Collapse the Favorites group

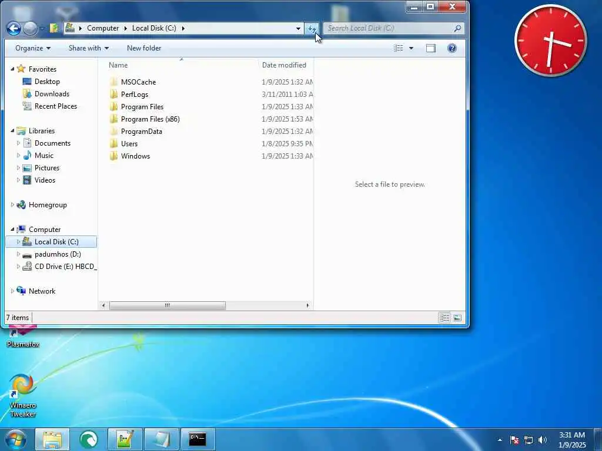tap(12, 69)
